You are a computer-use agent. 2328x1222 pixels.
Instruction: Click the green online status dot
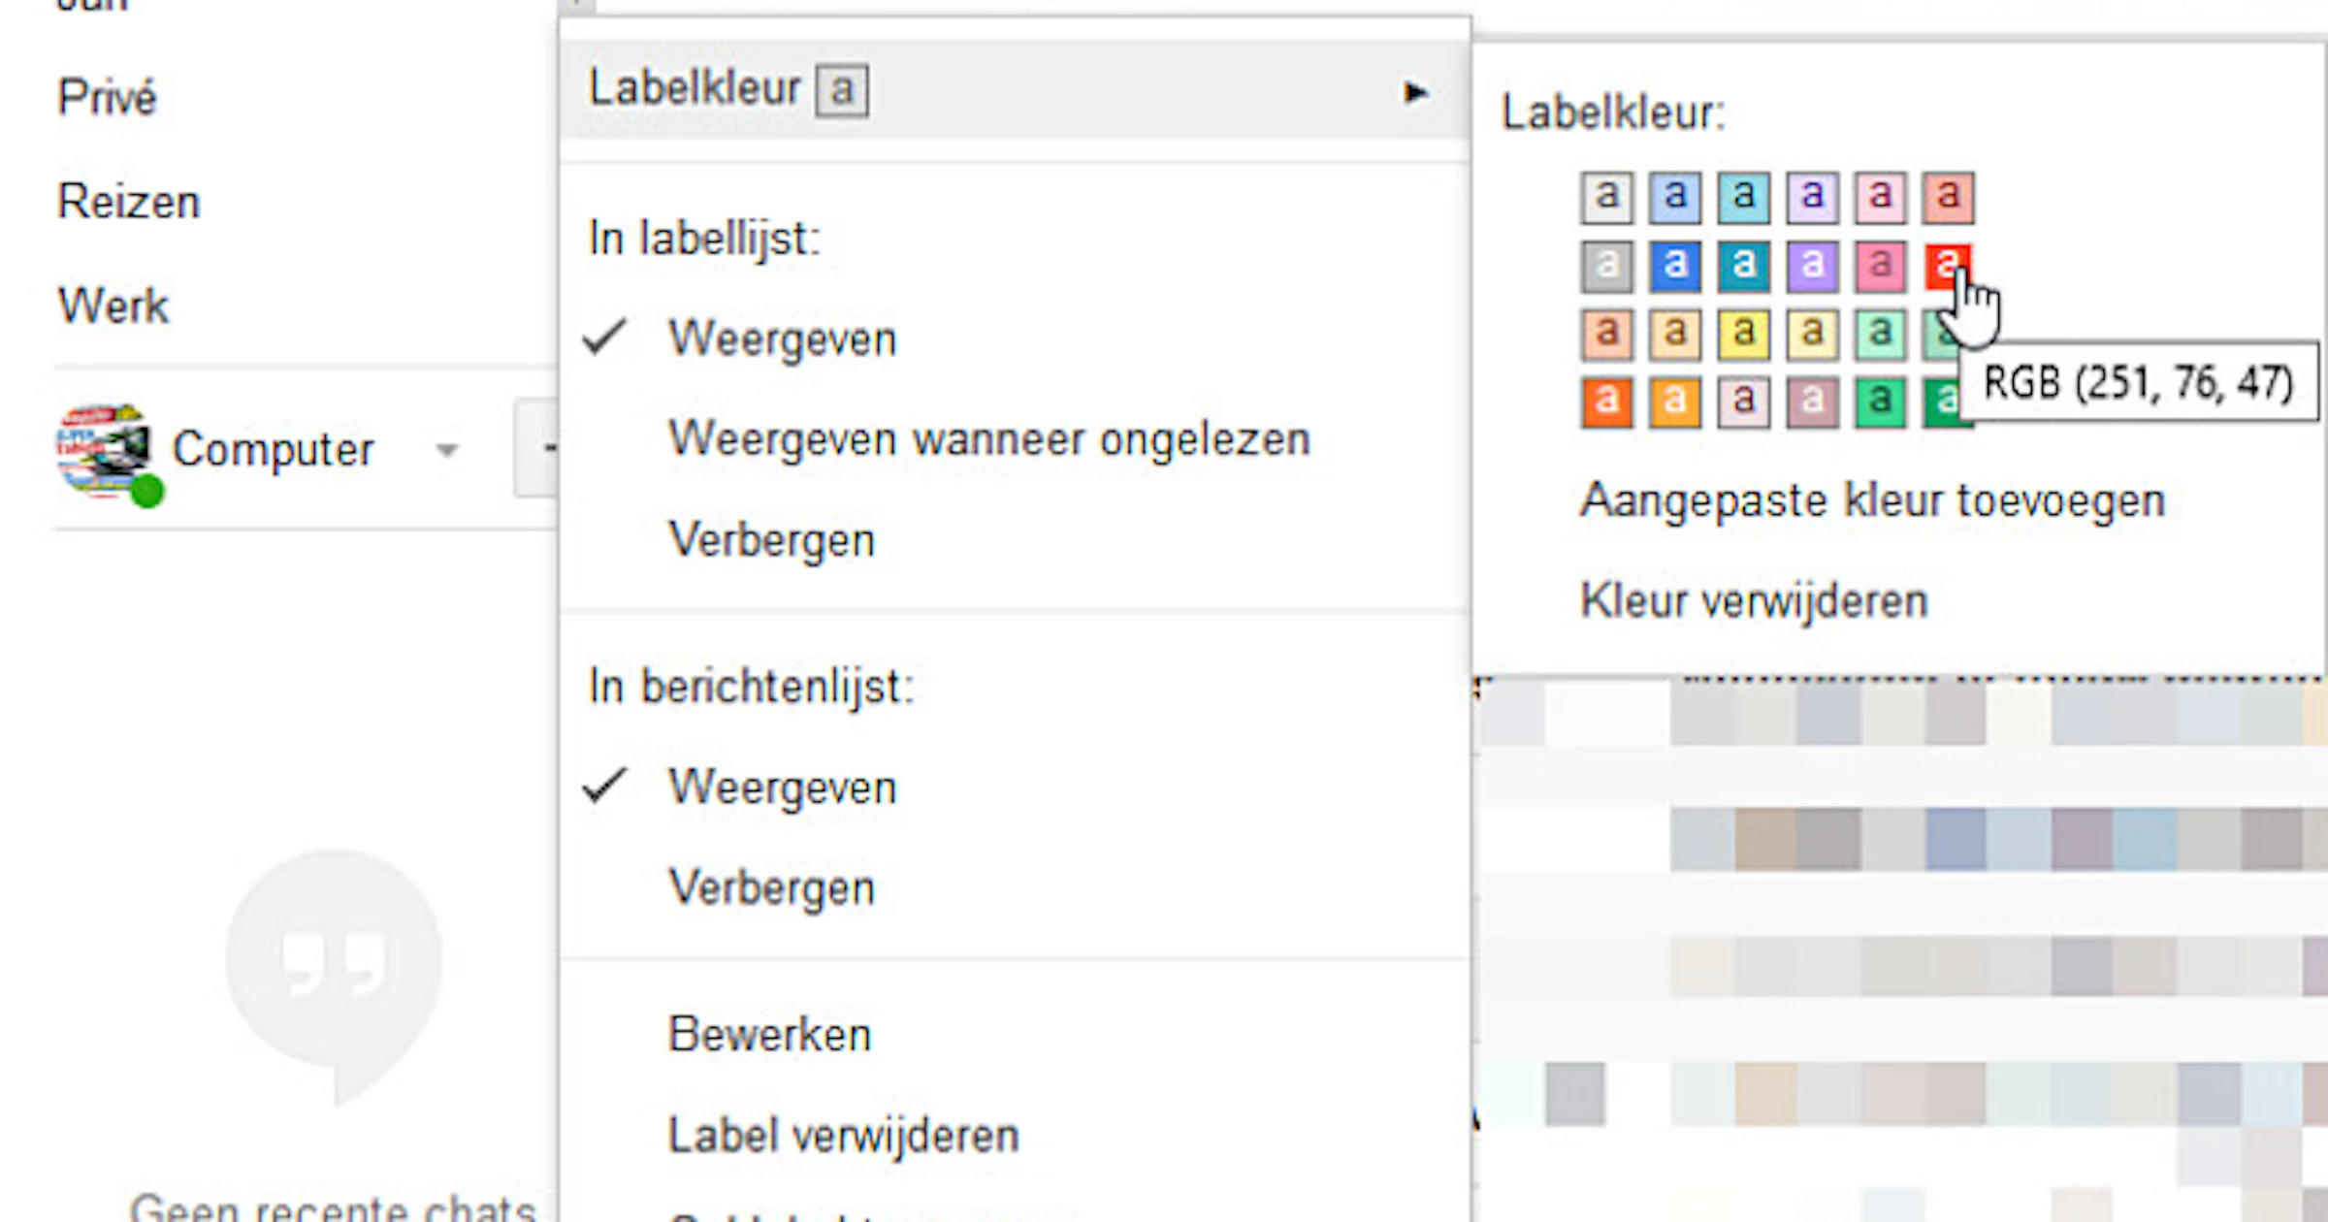[x=147, y=491]
